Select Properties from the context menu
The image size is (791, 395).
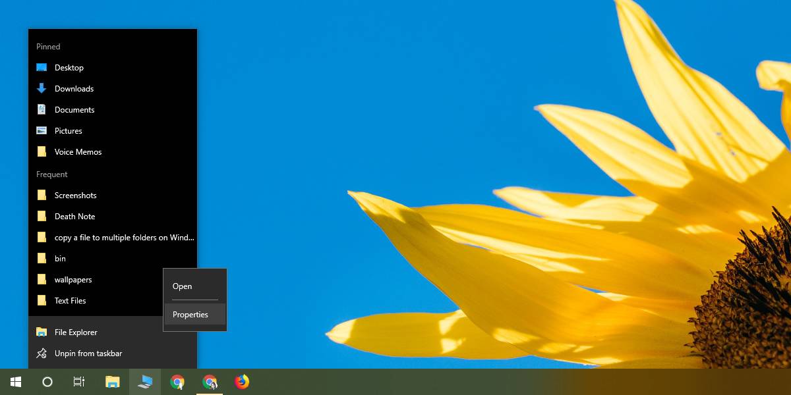point(190,314)
